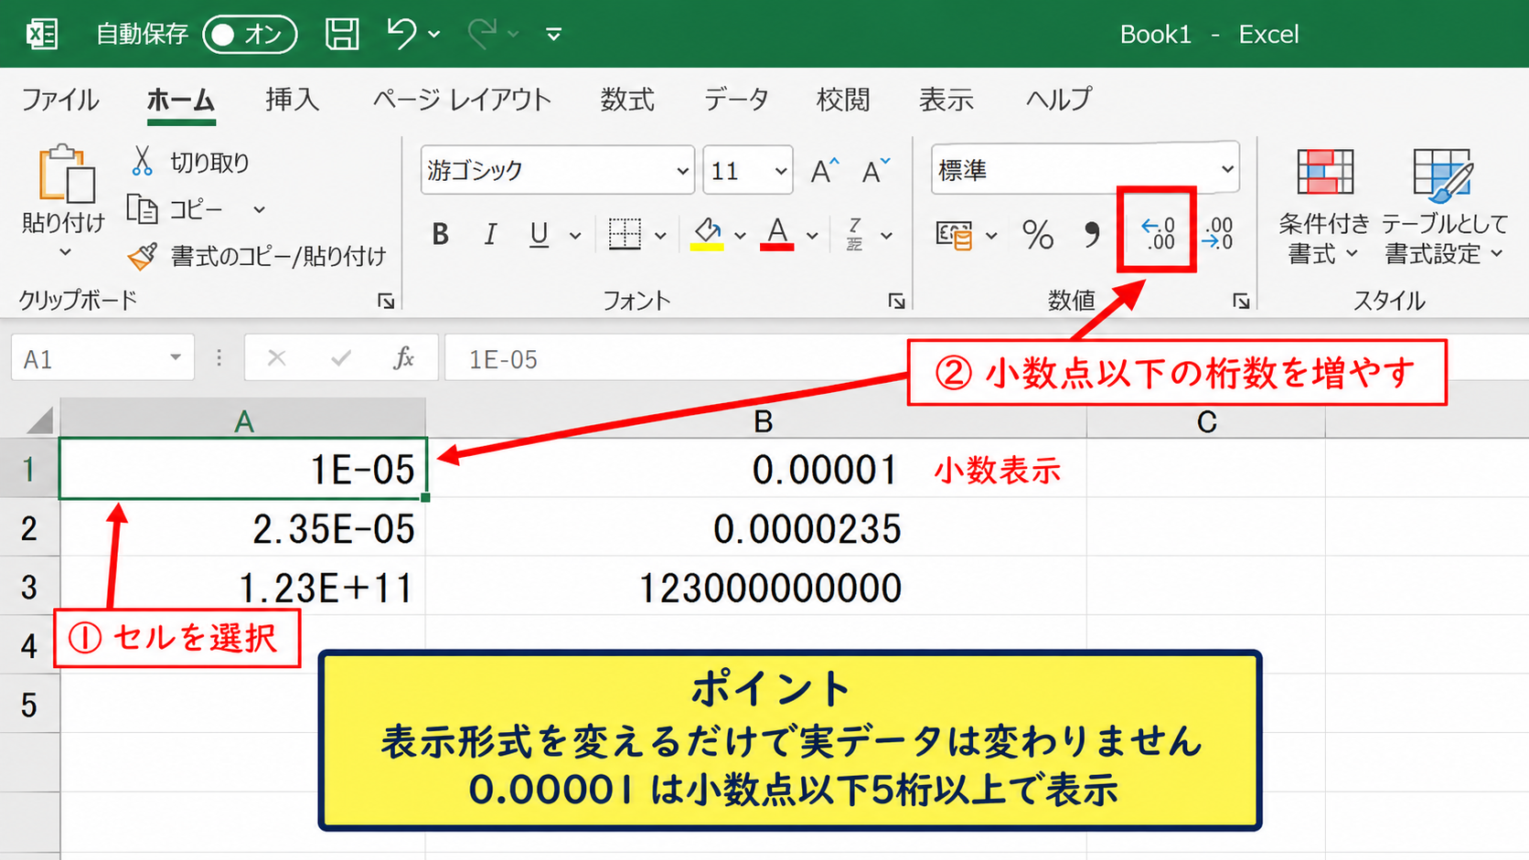Open number format box showing 標準
The height and width of the screenshot is (860, 1529).
(x=1085, y=170)
